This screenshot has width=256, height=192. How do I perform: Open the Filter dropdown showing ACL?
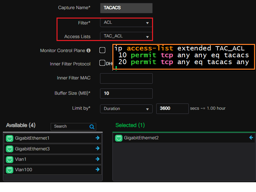coord(126,23)
